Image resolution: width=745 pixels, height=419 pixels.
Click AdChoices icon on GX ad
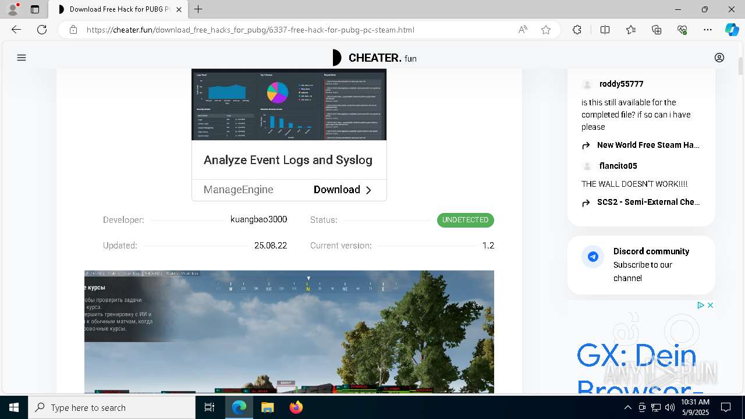(701, 305)
